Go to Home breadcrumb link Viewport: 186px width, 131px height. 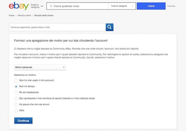click(12, 15)
